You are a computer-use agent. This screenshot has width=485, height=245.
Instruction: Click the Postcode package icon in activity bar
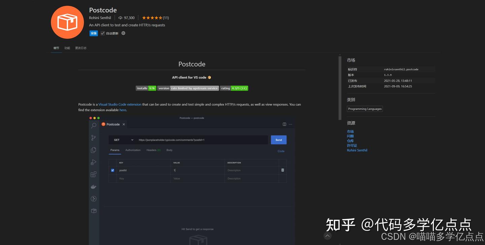click(94, 211)
